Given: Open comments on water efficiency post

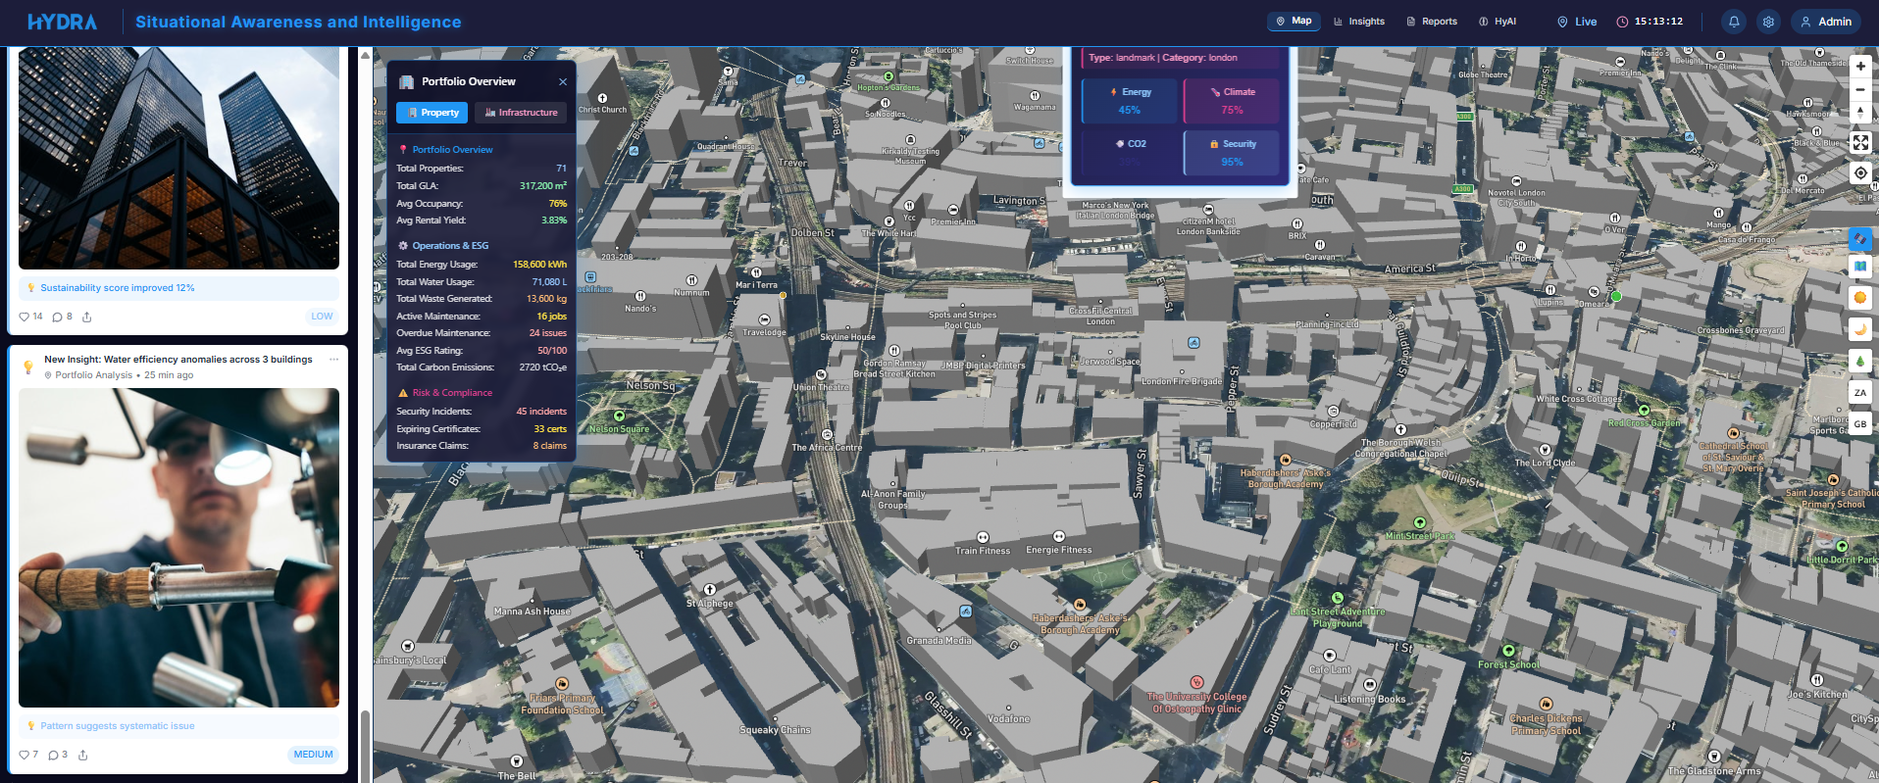Looking at the screenshot, I should (x=59, y=755).
